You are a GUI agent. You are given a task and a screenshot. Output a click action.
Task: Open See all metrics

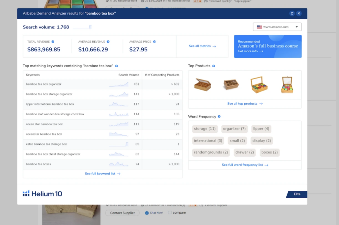pos(202,46)
